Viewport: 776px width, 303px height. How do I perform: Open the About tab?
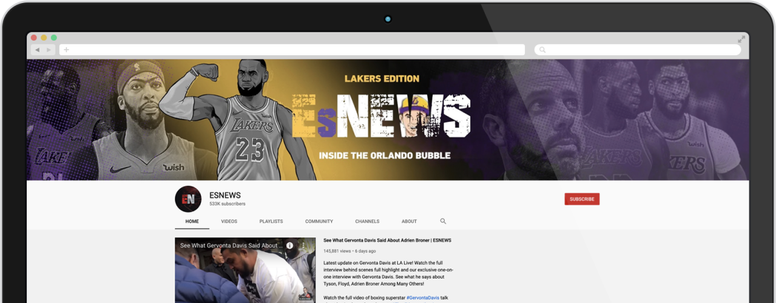pos(410,222)
